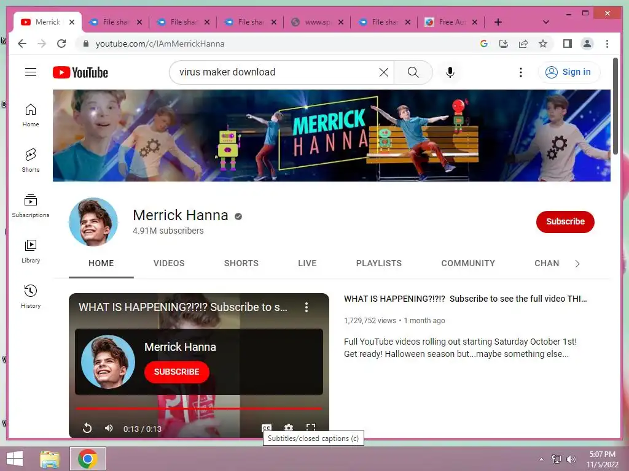Toggle the Chrome side panel
This screenshot has width=629, height=471.
(x=567, y=44)
